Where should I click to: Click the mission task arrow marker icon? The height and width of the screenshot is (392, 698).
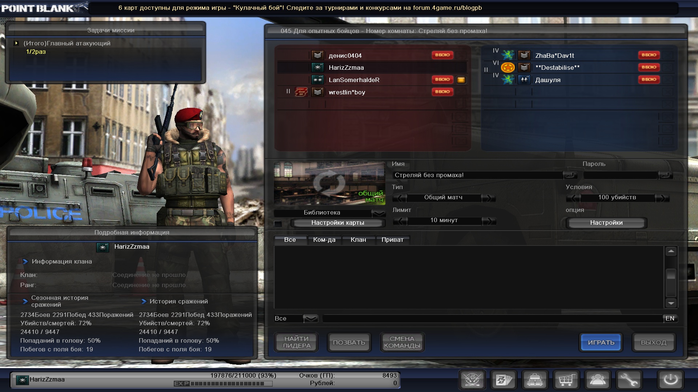[16, 43]
